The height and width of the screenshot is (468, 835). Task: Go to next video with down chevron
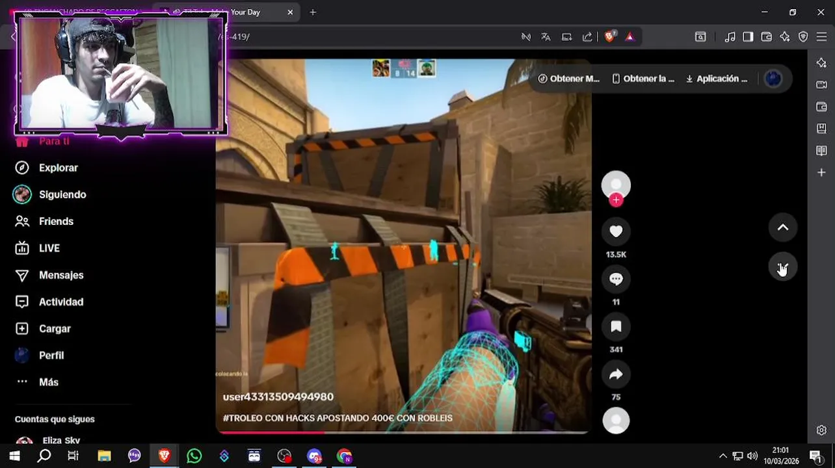click(x=783, y=267)
